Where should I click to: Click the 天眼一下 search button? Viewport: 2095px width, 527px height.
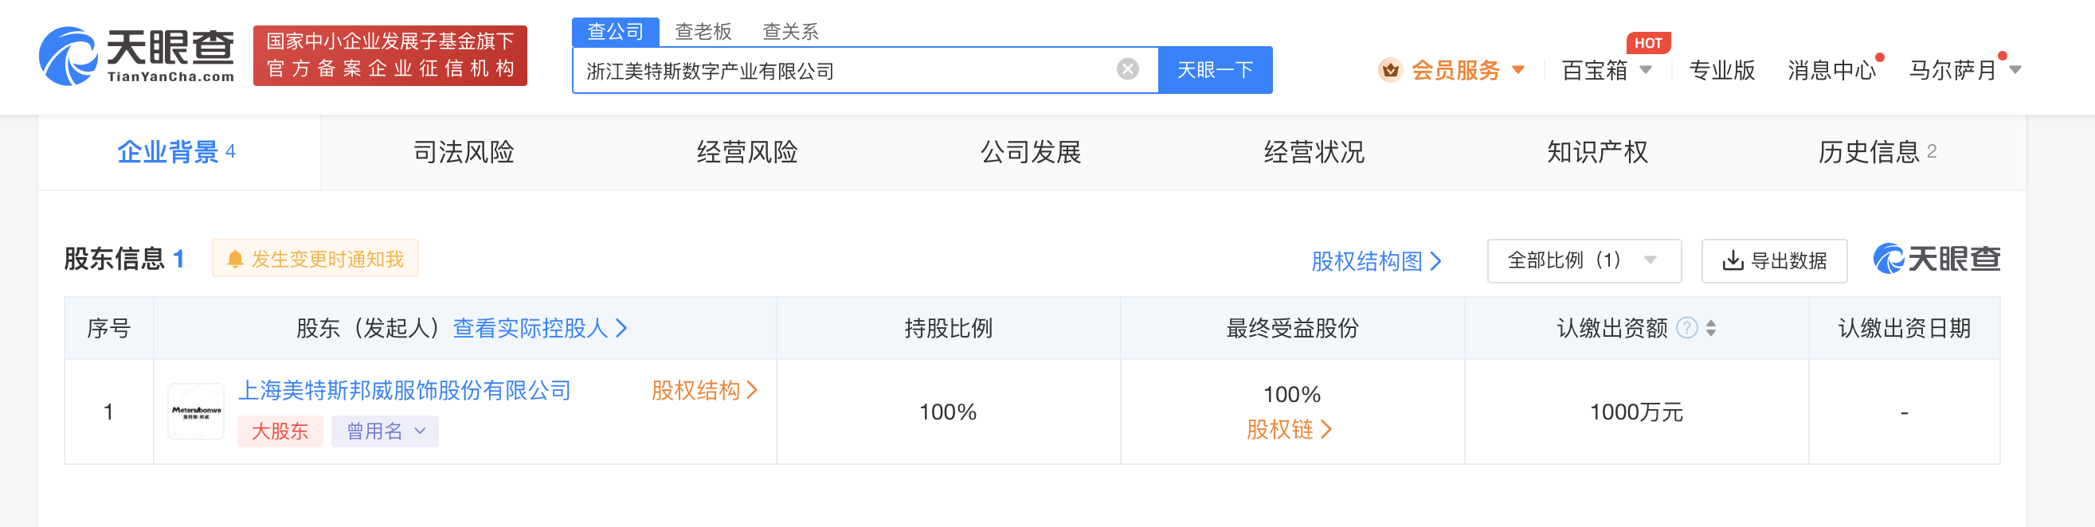point(1215,70)
